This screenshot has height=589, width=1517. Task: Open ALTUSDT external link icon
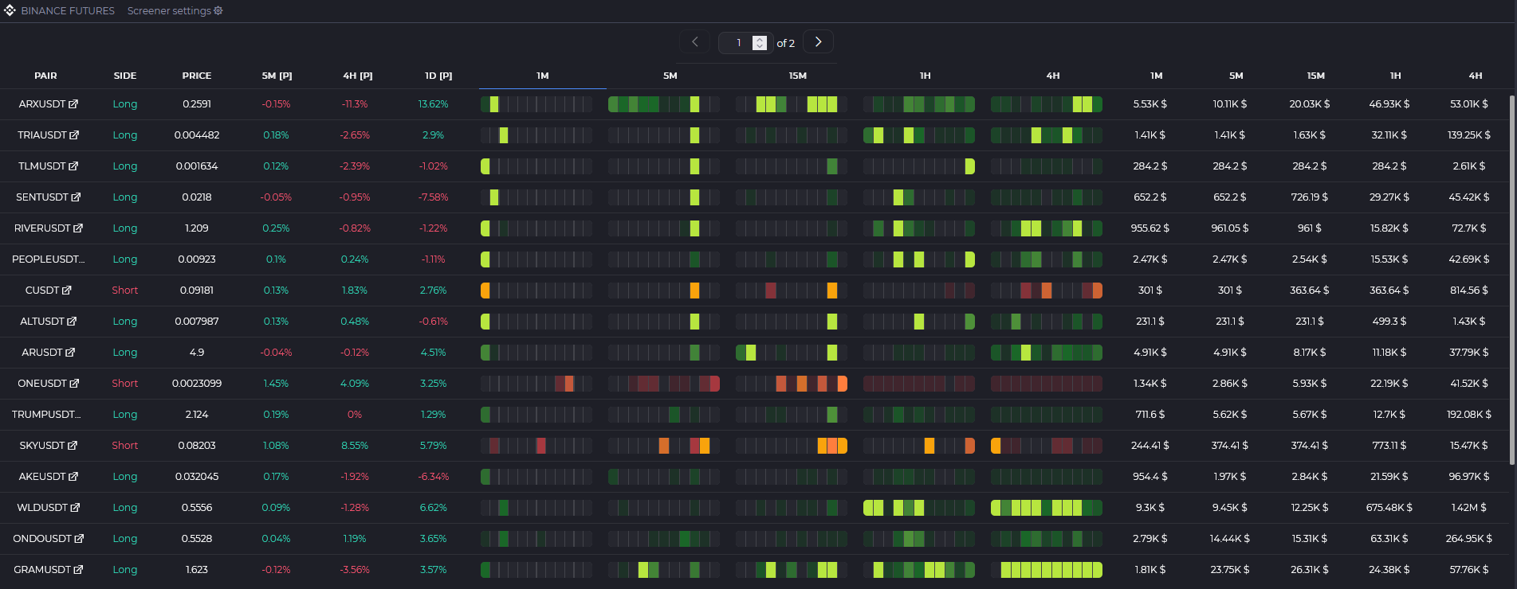72,322
